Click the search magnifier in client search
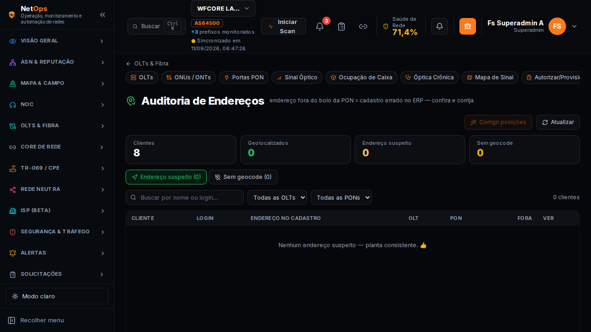 133,197
